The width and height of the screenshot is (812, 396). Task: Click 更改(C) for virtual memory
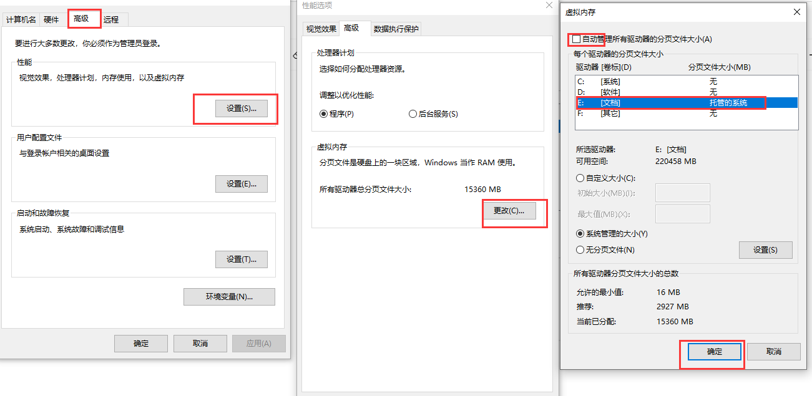[509, 211]
